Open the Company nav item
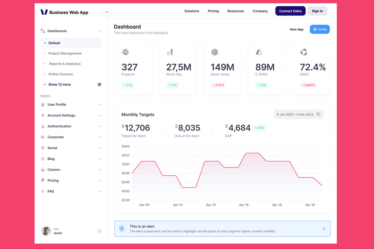Viewport: 374px width, 249px height. pos(260,11)
